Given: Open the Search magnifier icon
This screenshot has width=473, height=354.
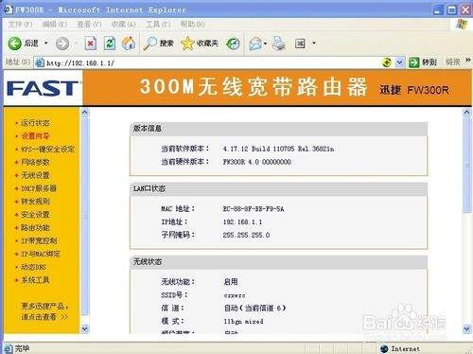Looking at the screenshot, I should coord(149,44).
